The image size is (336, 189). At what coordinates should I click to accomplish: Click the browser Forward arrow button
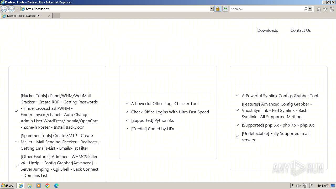[11, 9]
